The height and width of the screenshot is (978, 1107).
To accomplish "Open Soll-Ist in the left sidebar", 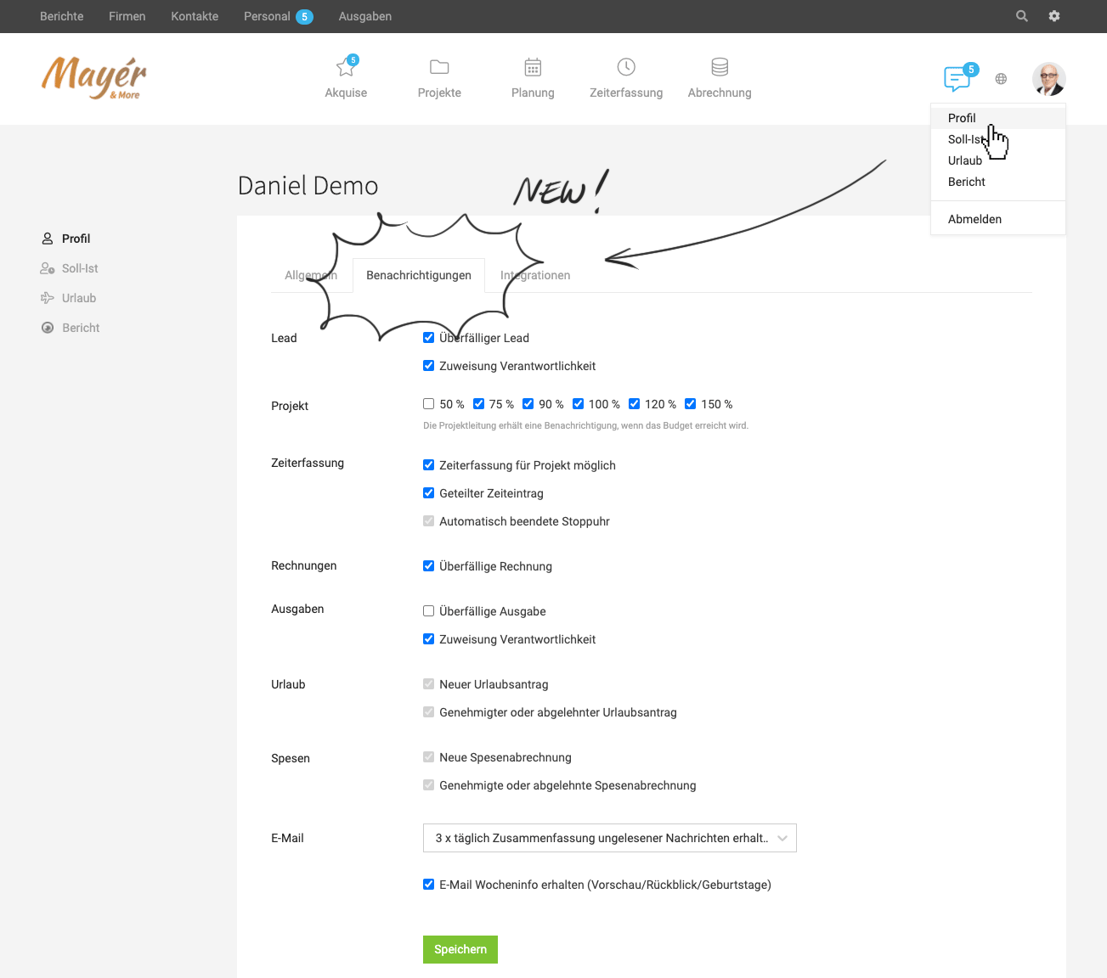I will pyautogui.click(x=80, y=268).
